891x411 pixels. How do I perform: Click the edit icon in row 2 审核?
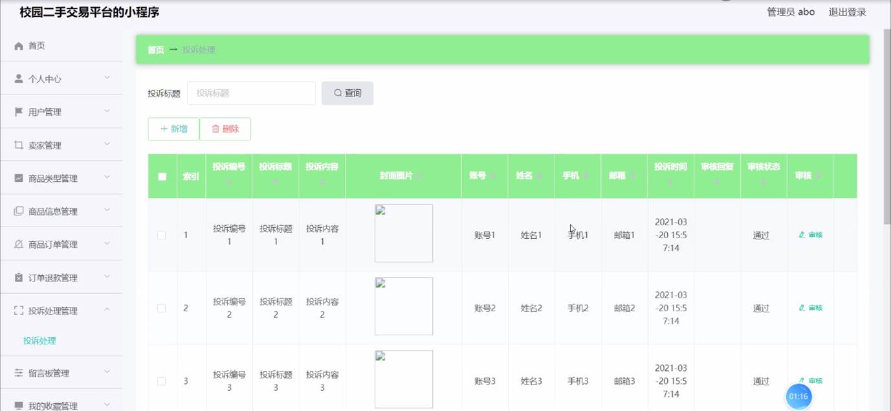click(x=802, y=308)
